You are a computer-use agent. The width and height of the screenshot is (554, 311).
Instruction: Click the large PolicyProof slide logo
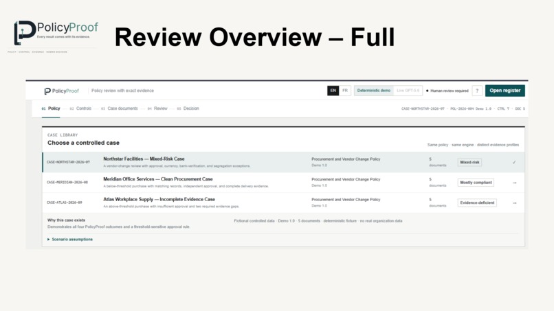tap(56, 33)
